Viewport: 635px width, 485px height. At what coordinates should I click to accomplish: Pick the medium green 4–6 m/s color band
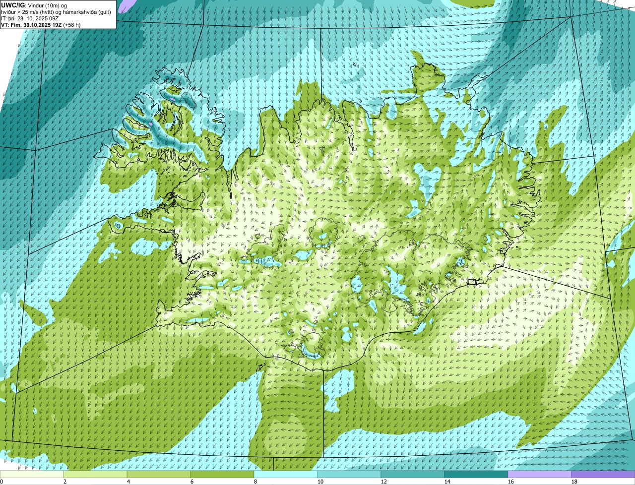click(159, 474)
